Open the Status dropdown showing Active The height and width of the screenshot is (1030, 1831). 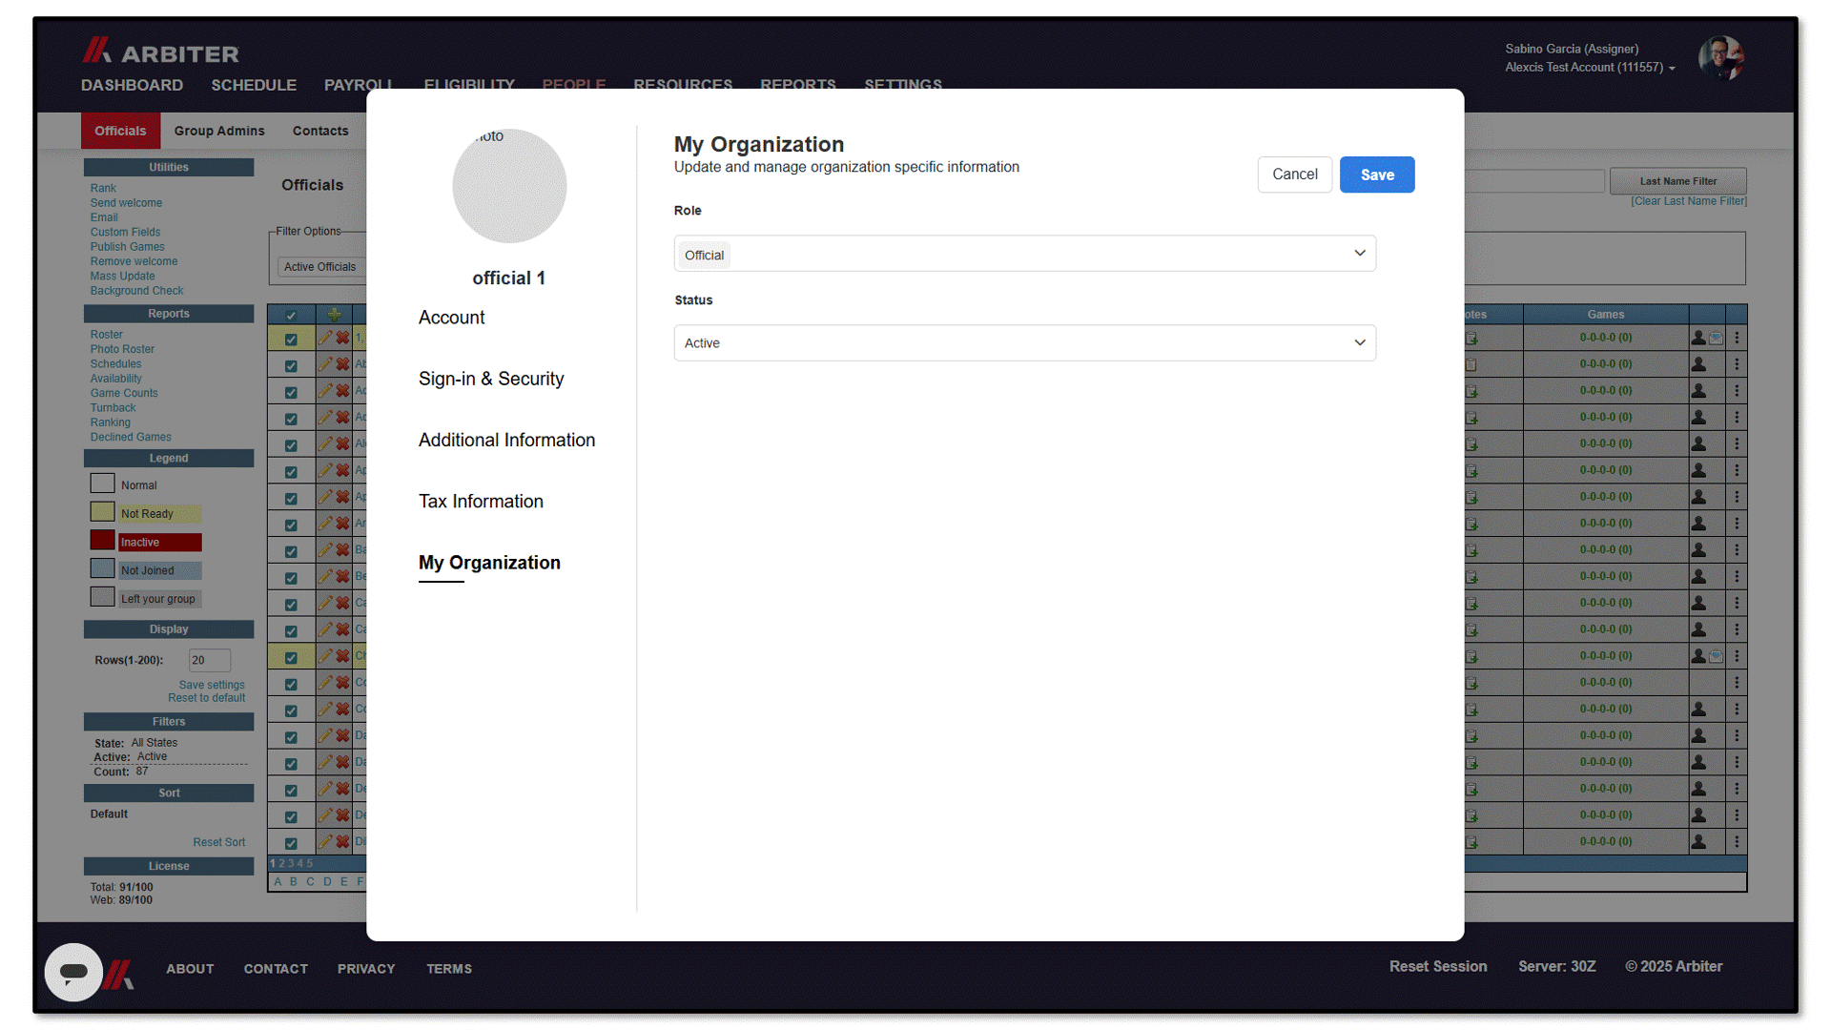point(1024,343)
